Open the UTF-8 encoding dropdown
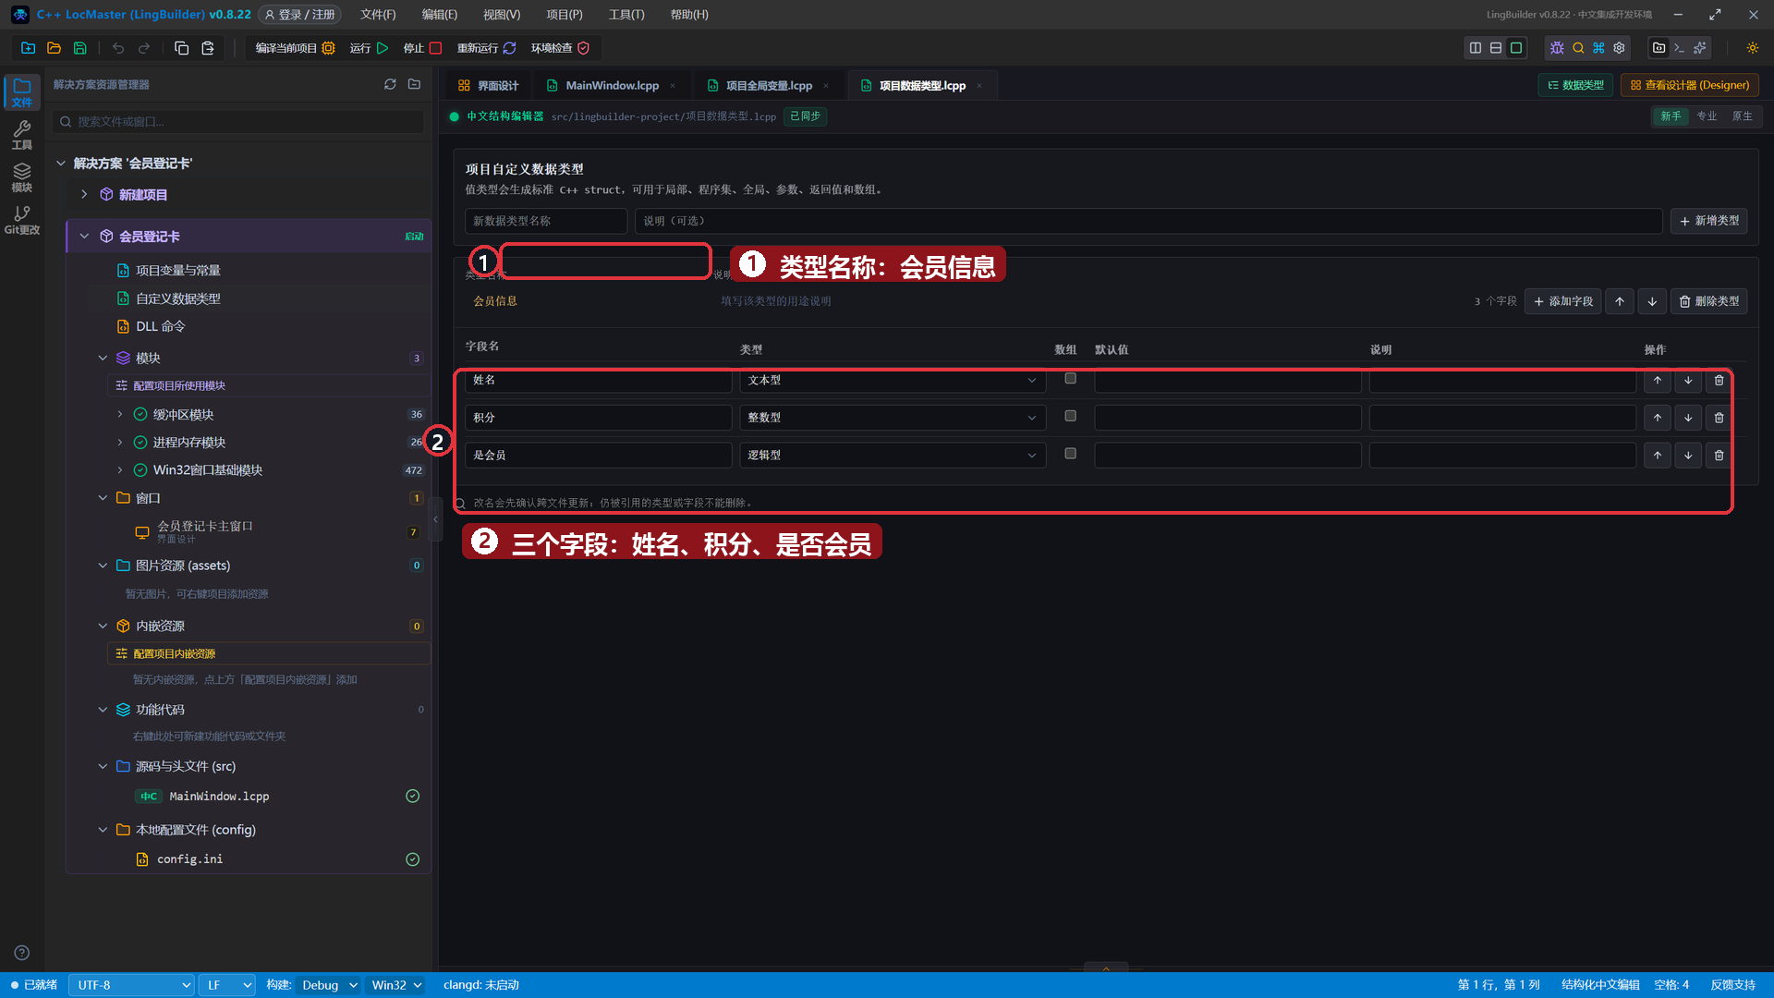 point(132,985)
